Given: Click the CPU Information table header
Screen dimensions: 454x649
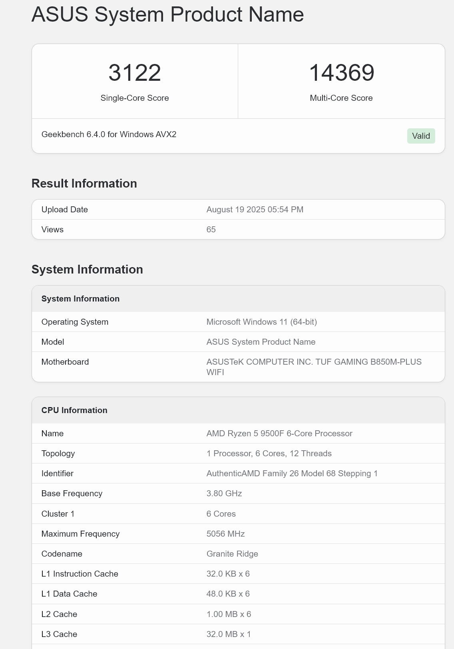Looking at the screenshot, I should point(74,410).
